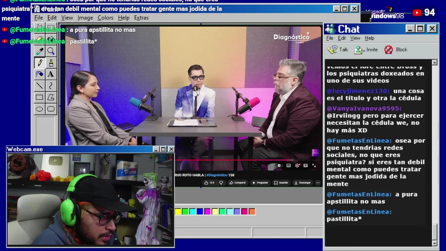The image size is (446, 251).
Task: Toggle the video autoplay switch
Action: pos(279,166)
